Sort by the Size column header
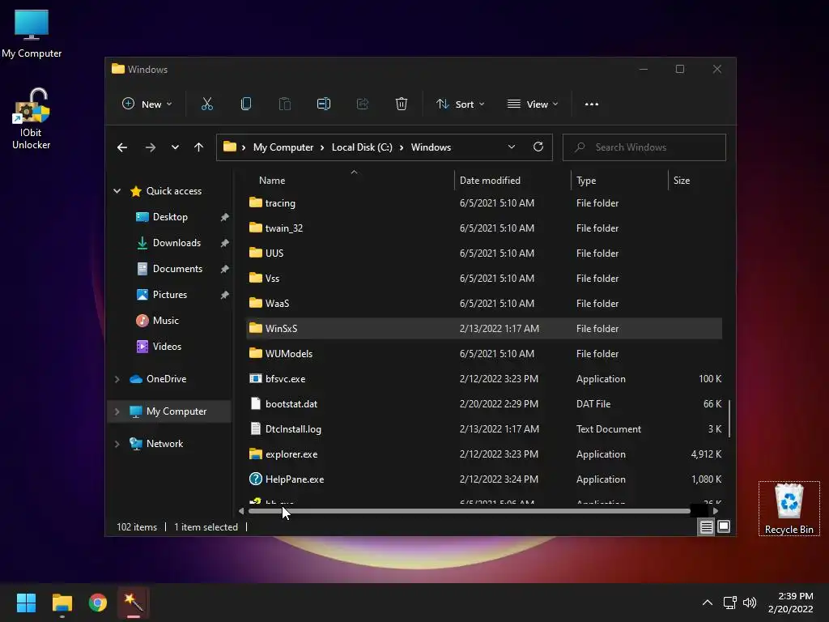This screenshot has width=829, height=622. pyautogui.click(x=697, y=181)
